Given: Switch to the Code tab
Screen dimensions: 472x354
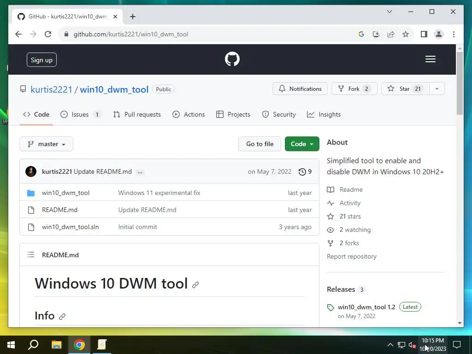Looking at the screenshot, I should [x=36, y=114].
